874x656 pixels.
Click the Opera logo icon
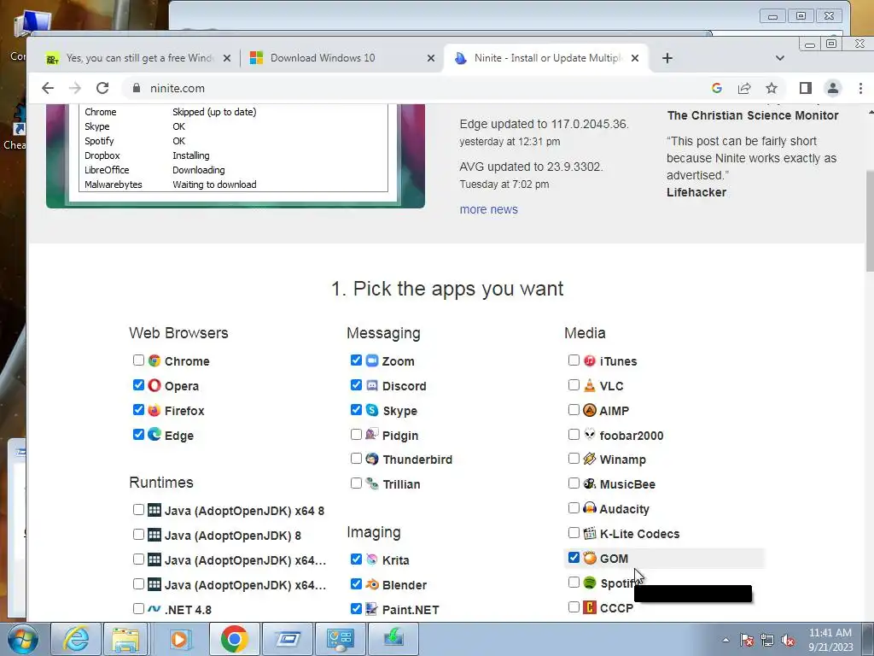pyautogui.click(x=154, y=385)
